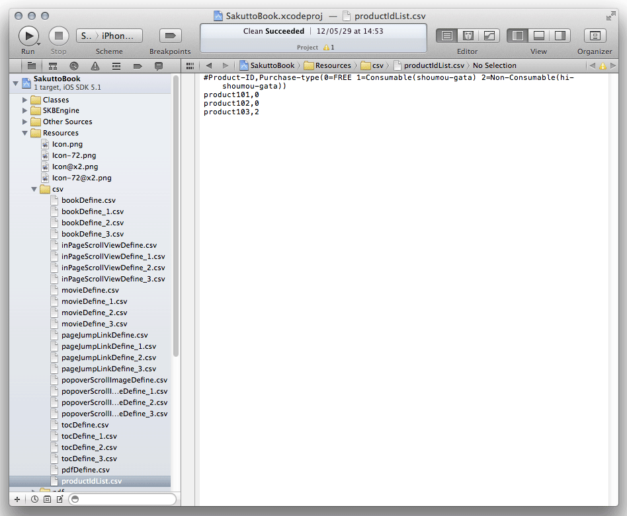
Task: Toggle the Navigator pane view
Action: pyautogui.click(x=518, y=36)
